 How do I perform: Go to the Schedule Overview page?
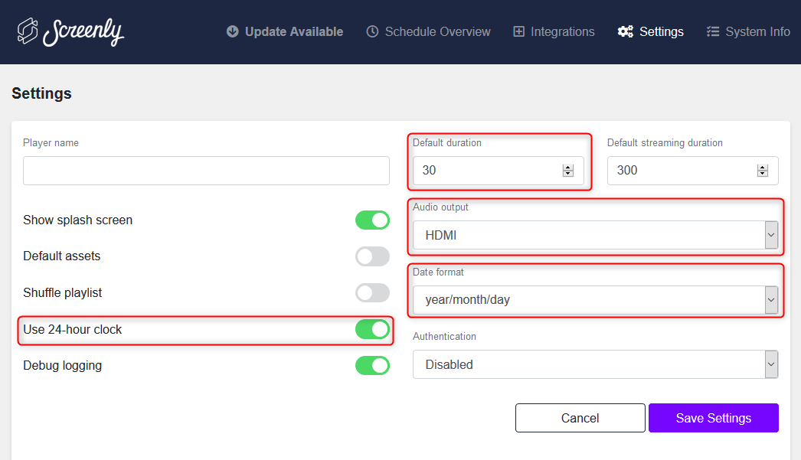[x=437, y=31]
